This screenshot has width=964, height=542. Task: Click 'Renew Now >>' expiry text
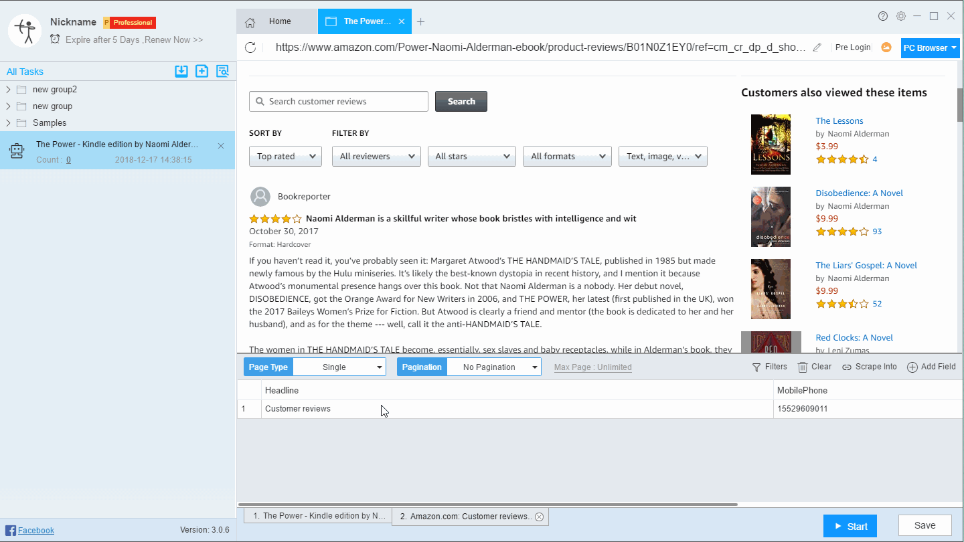[173, 40]
